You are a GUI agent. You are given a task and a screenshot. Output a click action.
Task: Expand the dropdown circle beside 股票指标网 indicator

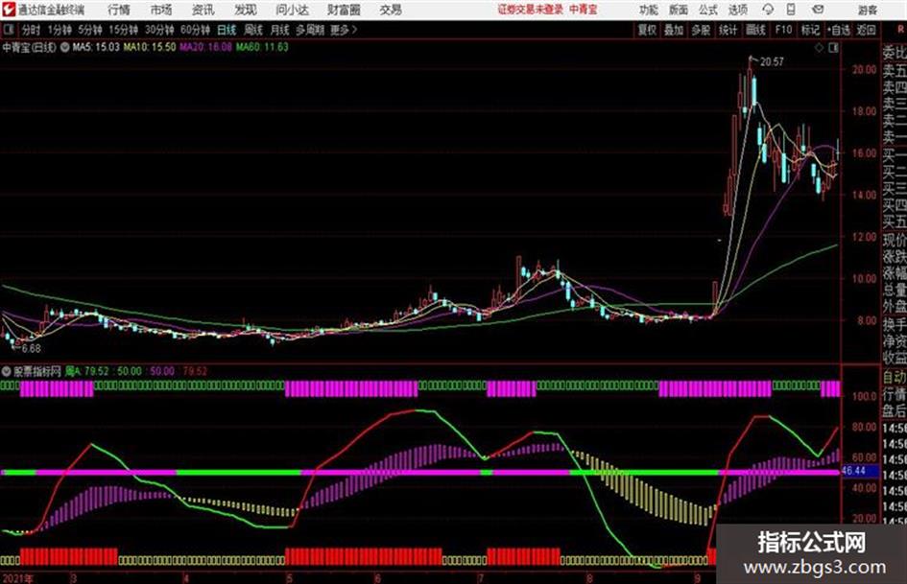7,371
